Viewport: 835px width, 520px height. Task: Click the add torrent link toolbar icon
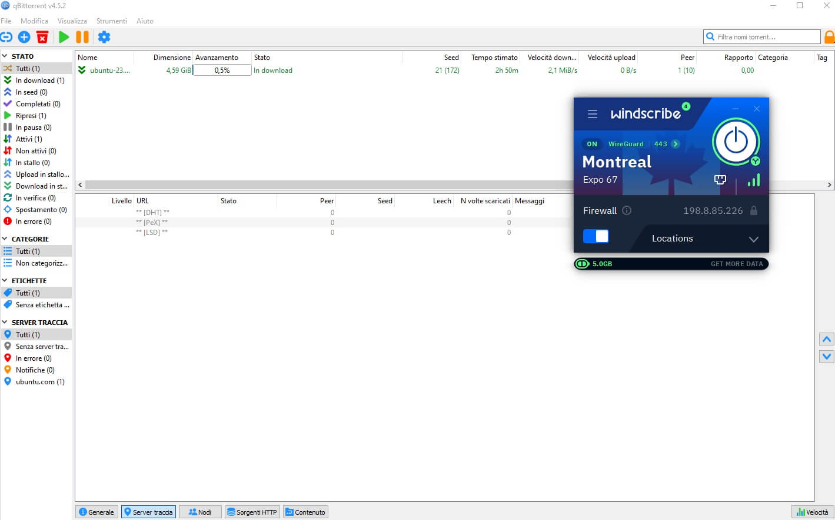[x=6, y=37]
